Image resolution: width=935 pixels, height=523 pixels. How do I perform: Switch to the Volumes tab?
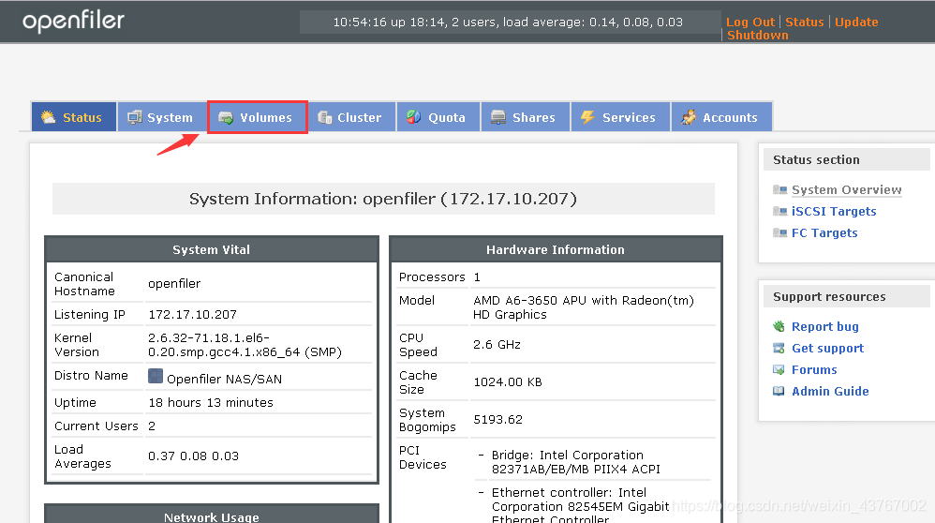pyautogui.click(x=258, y=117)
